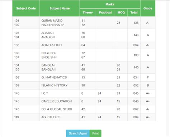Click grade B for Islamic History
This screenshot has height=137, width=170.
[148, 85]
